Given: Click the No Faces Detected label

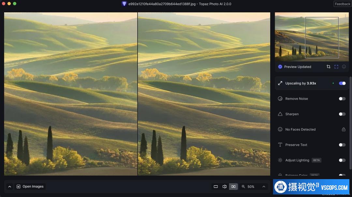Looking at the screenshot, I should [301, 129].
